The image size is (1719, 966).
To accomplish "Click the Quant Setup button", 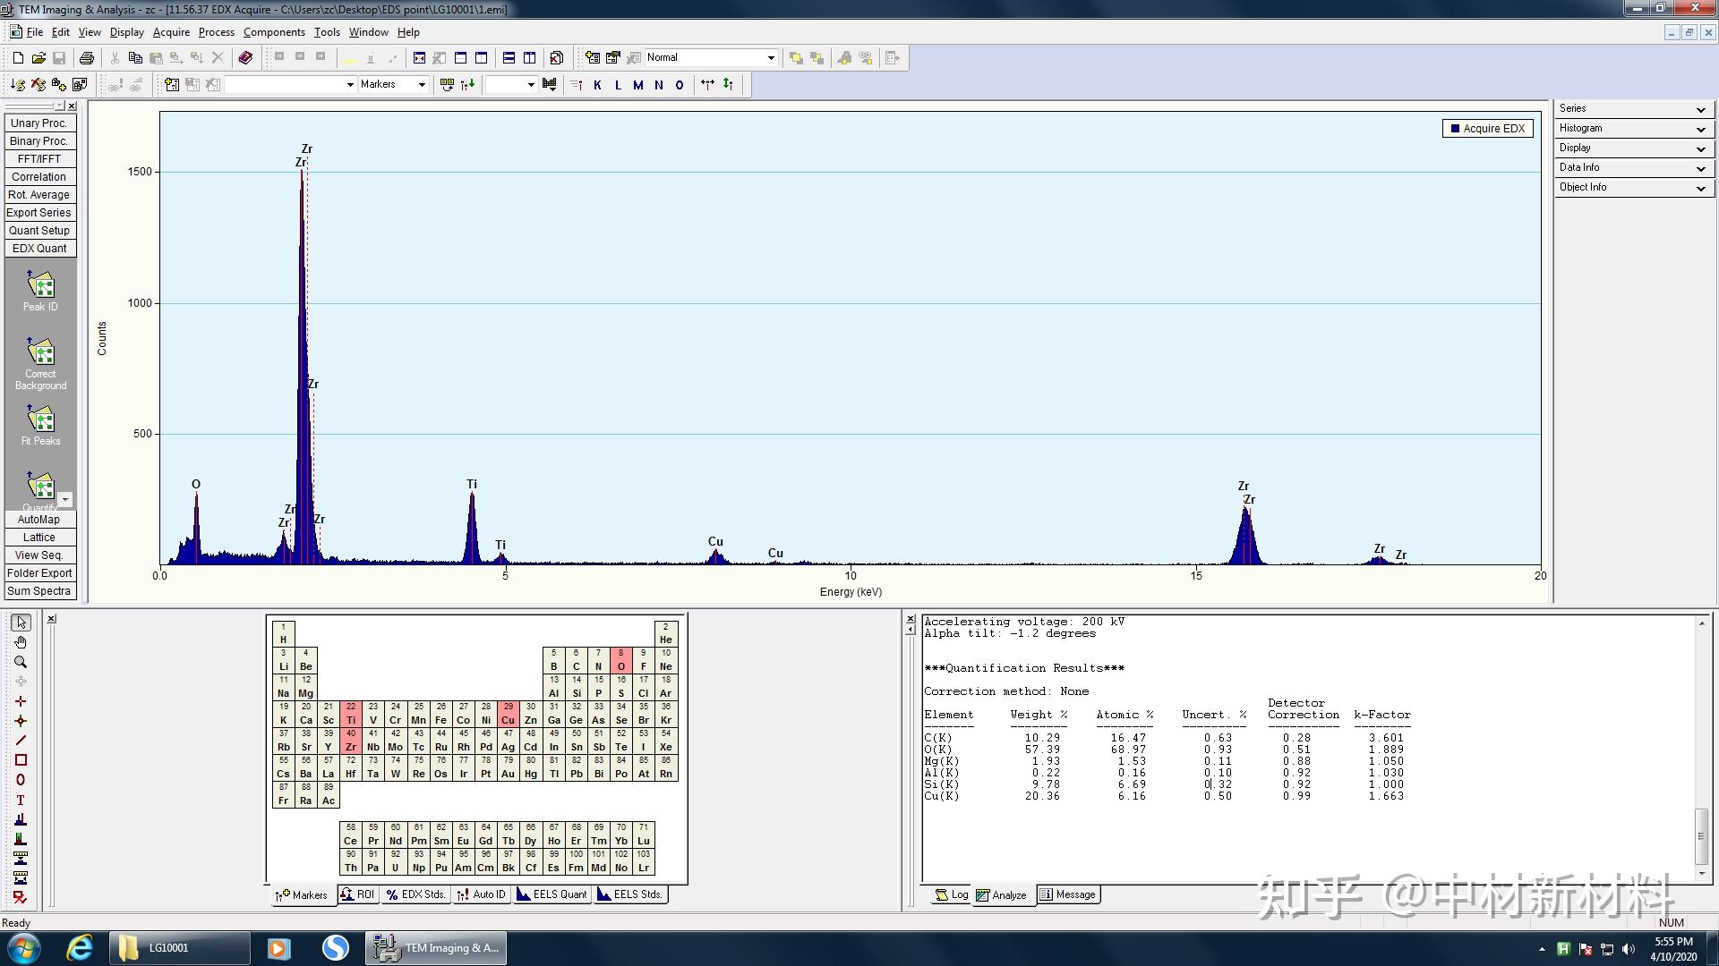I will [x=39, y=231].
